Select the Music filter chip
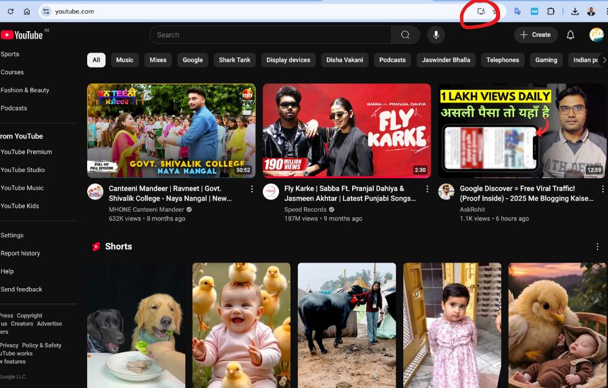Image resolution: width=608 pixels, height=388 pixels. point(124,60)
